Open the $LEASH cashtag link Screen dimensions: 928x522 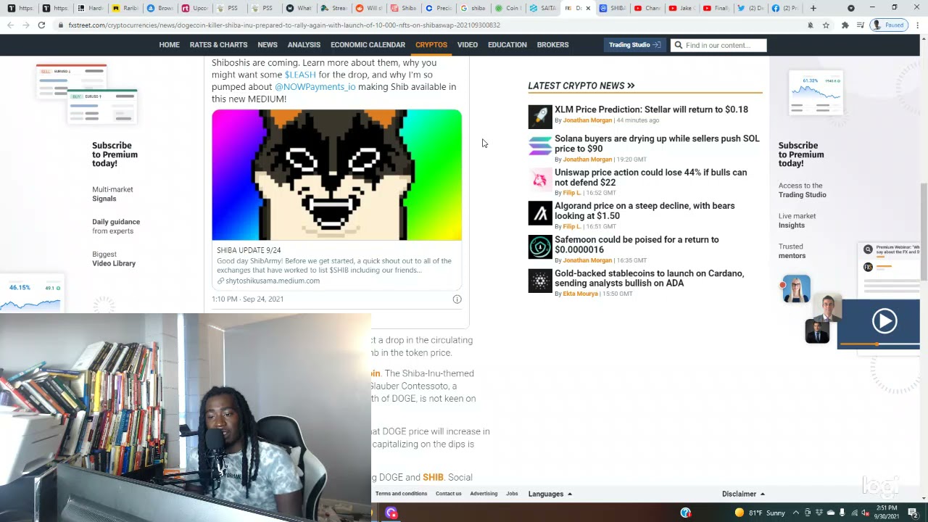300,75
